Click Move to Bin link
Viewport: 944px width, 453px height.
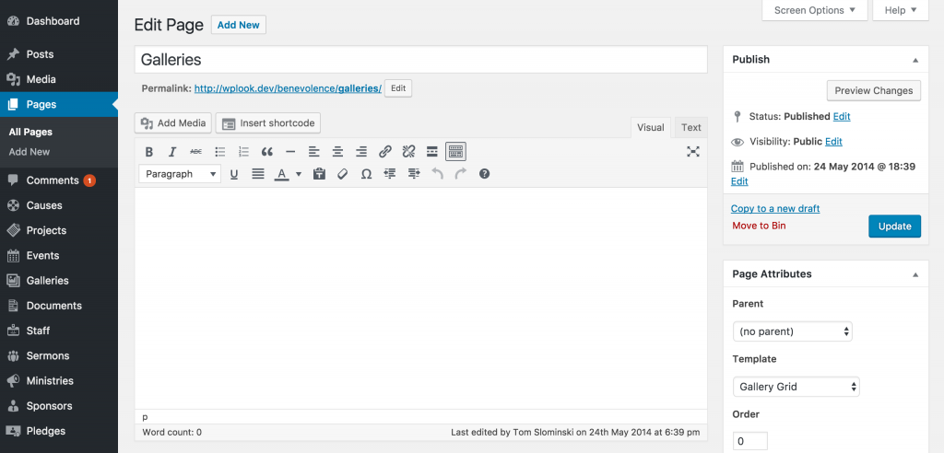click(760, 226)
